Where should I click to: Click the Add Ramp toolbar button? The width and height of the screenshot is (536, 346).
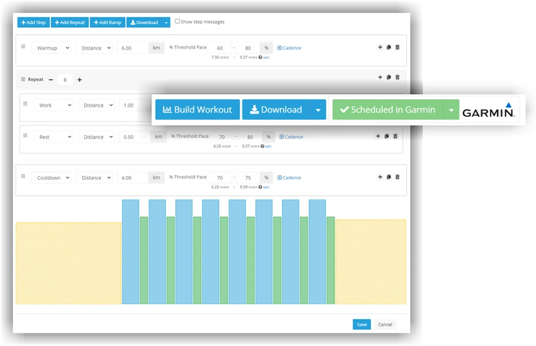click(107, 23)
